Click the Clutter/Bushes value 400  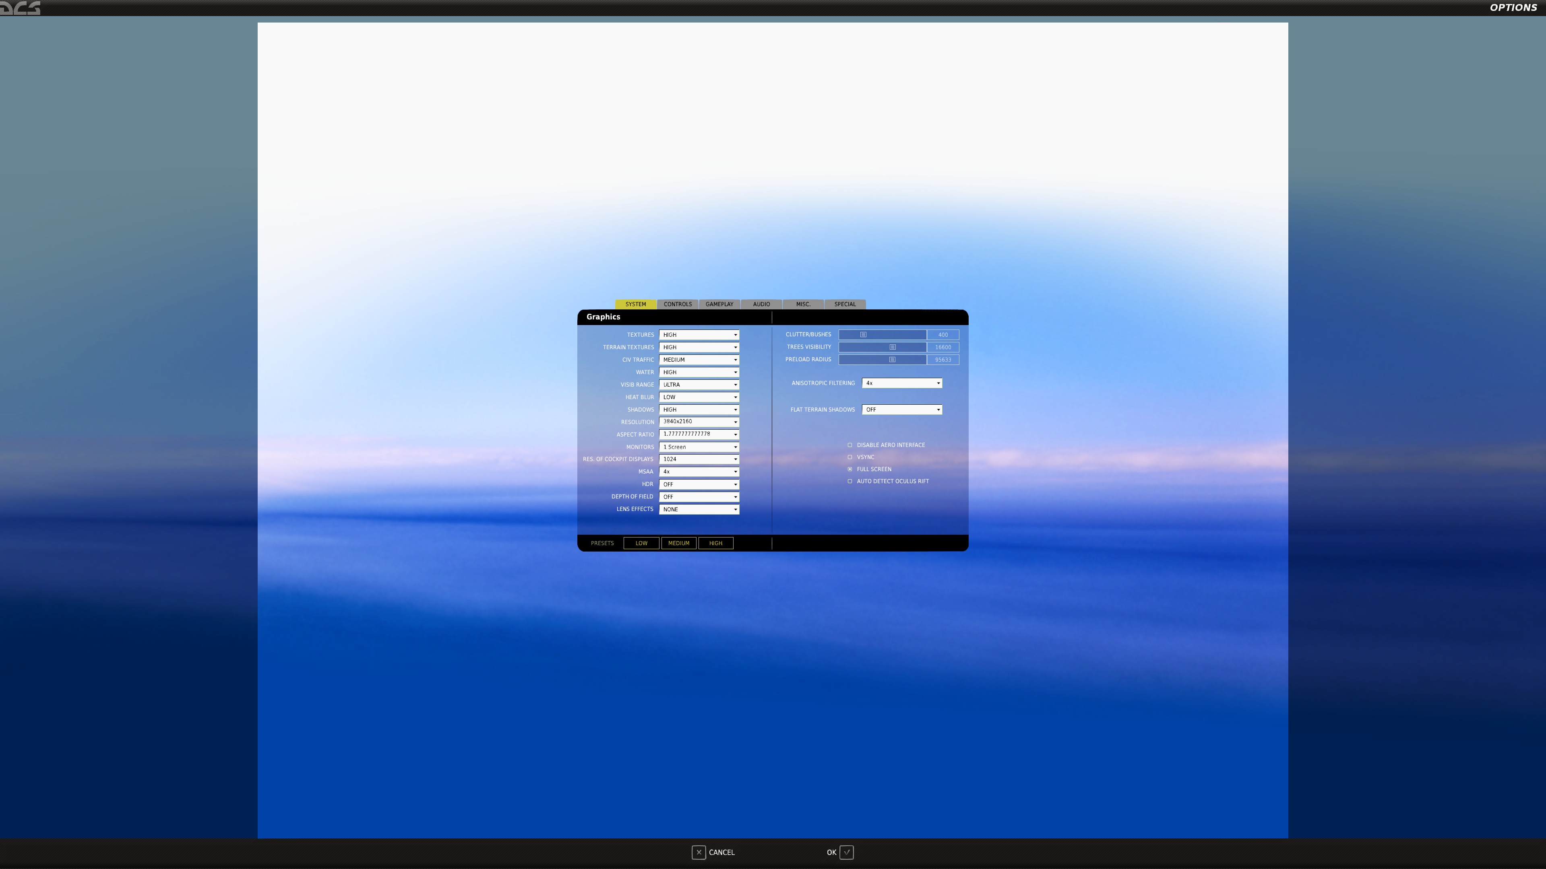[943, 335]
